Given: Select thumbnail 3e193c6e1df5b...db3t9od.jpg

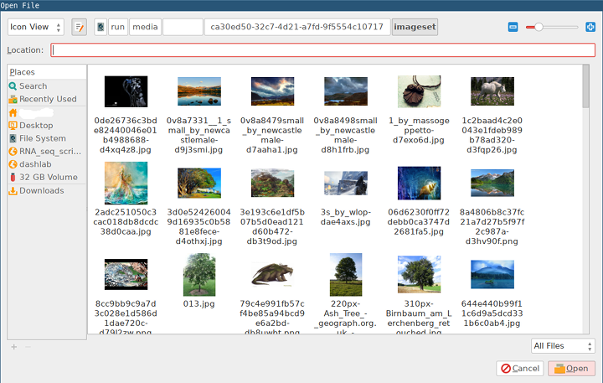Looking at the screenshot, I should pyautogui.click(x=272, y=184).
